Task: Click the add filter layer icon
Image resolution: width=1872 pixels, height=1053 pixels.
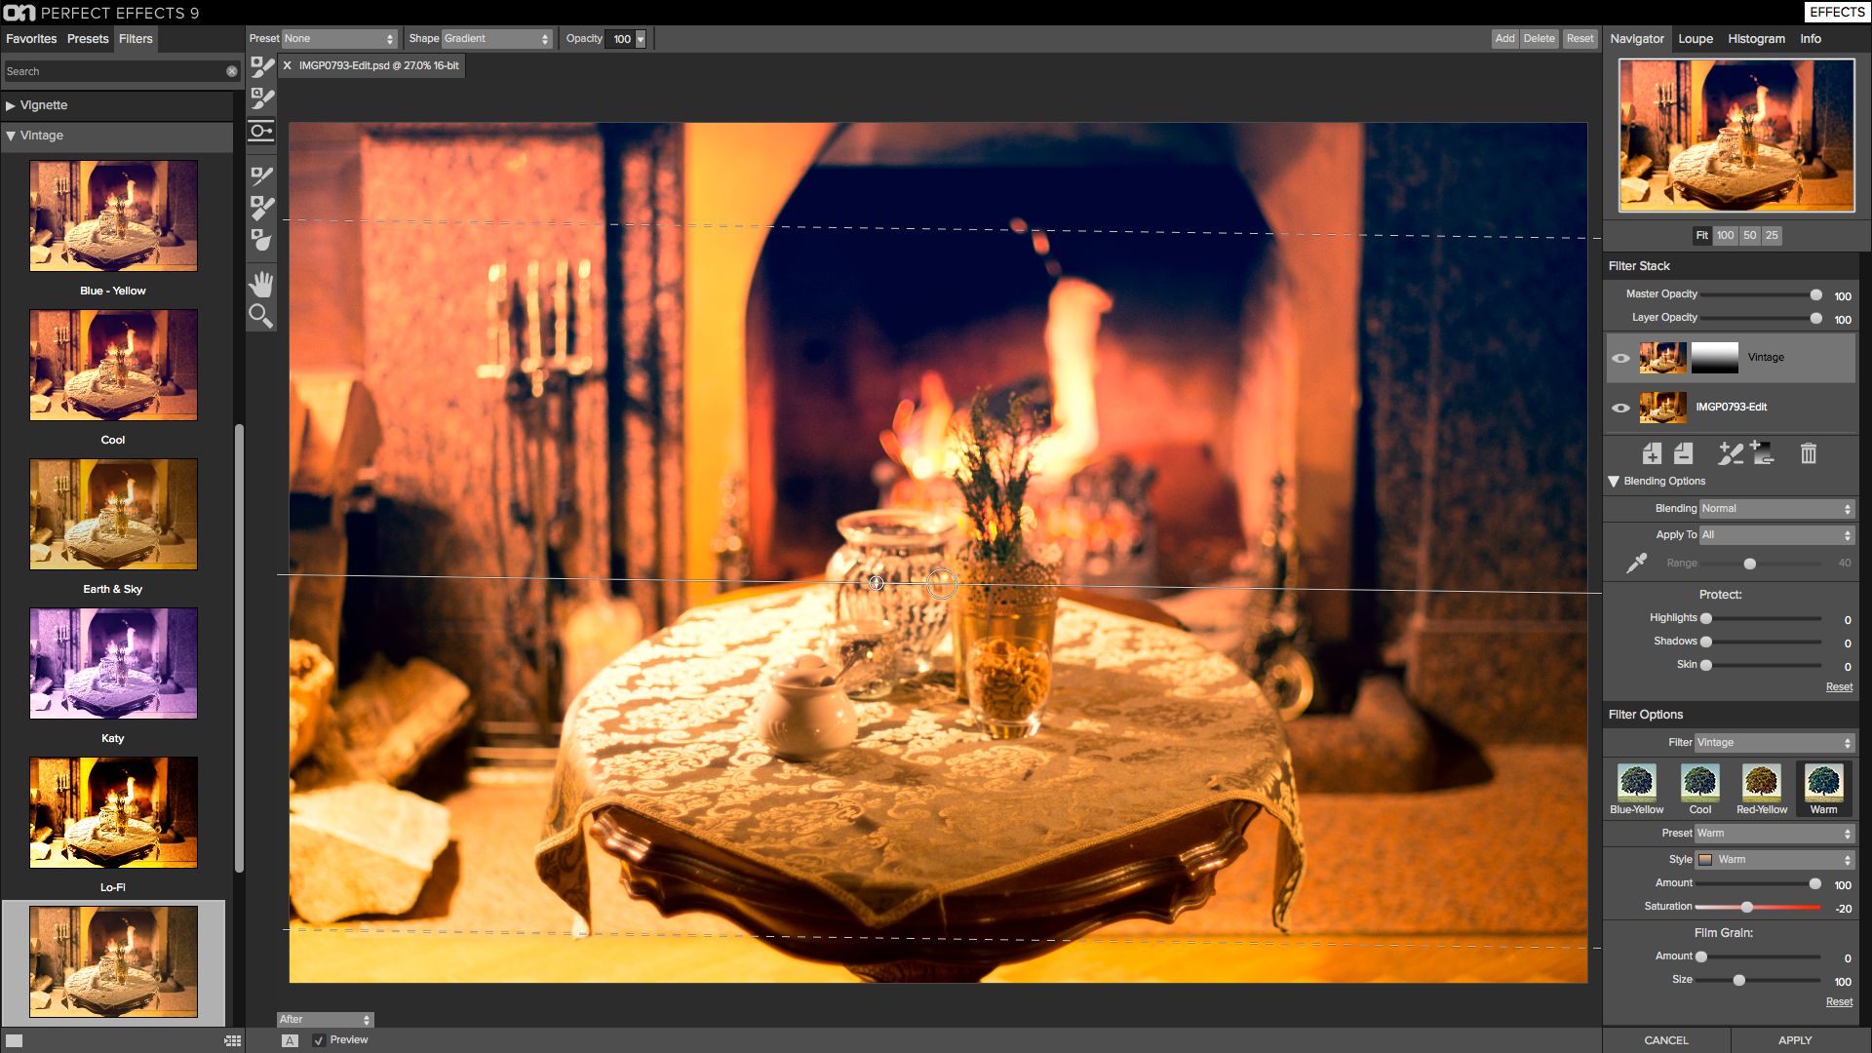Action: (1652, 453)
